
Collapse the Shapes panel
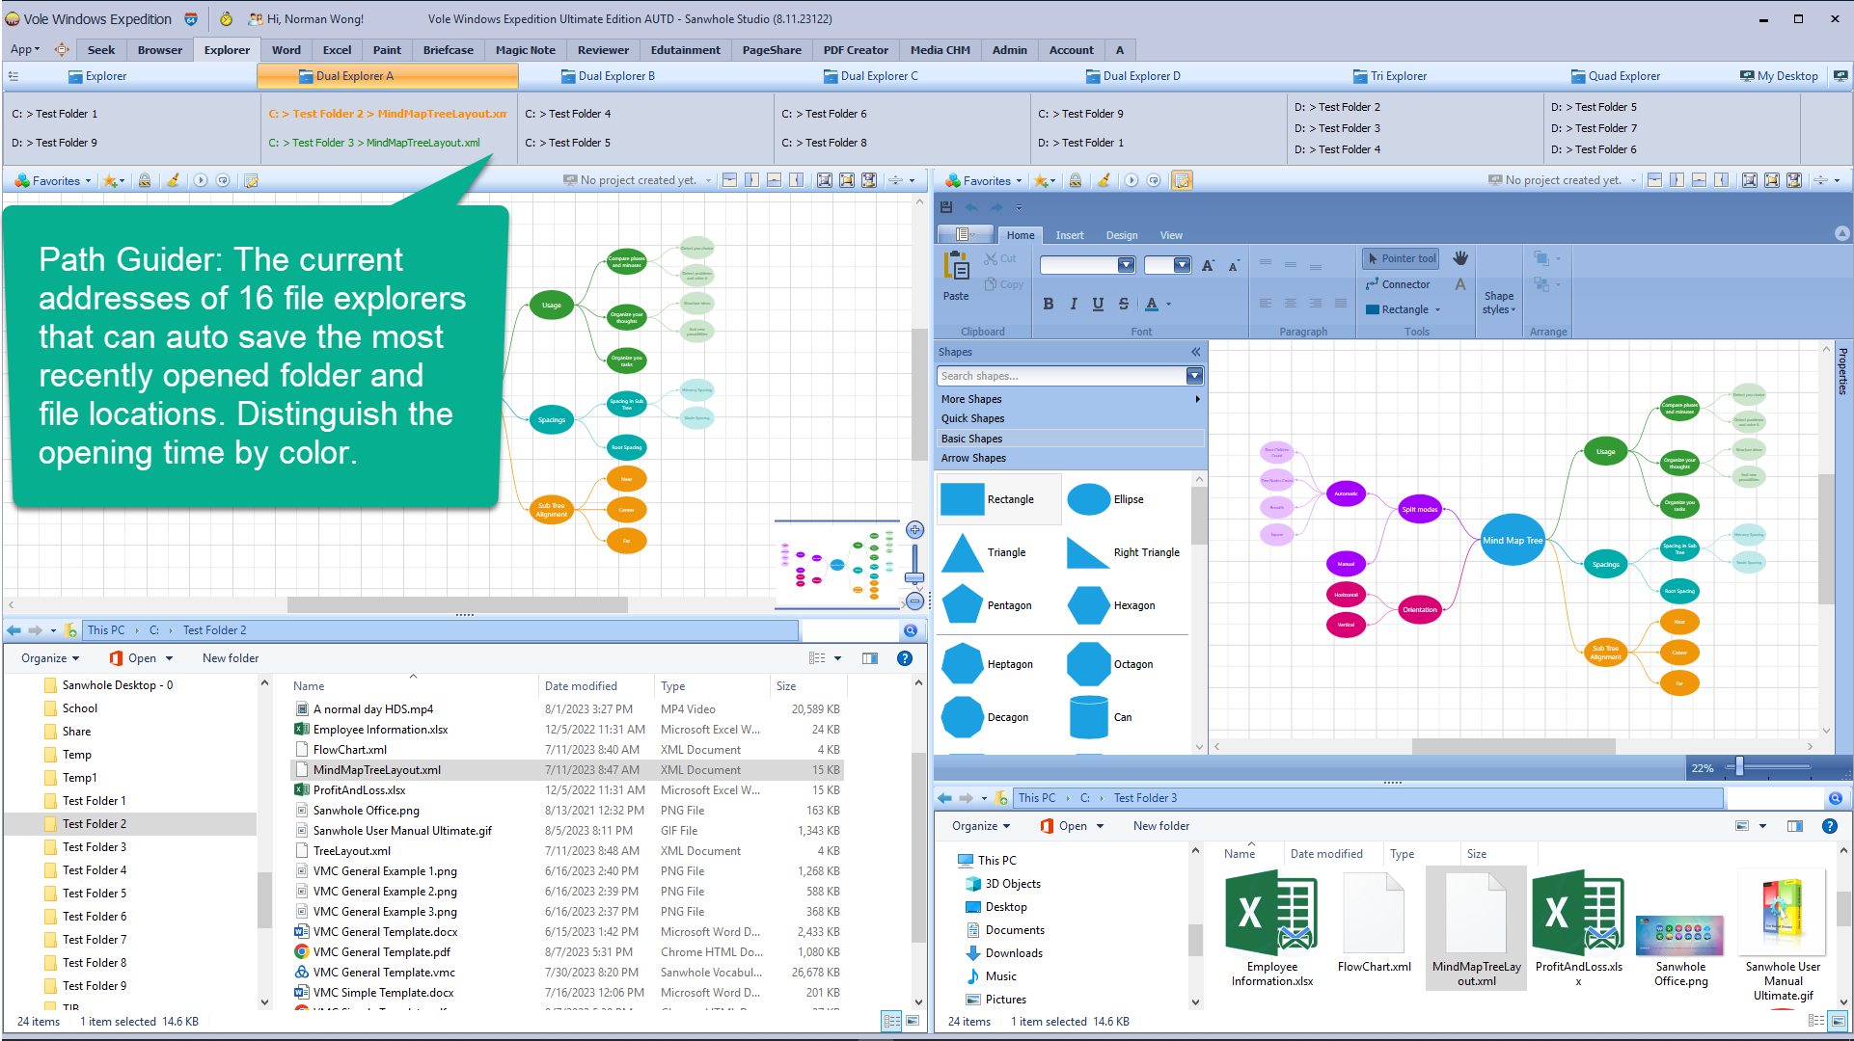click(x=1196, y=352)
